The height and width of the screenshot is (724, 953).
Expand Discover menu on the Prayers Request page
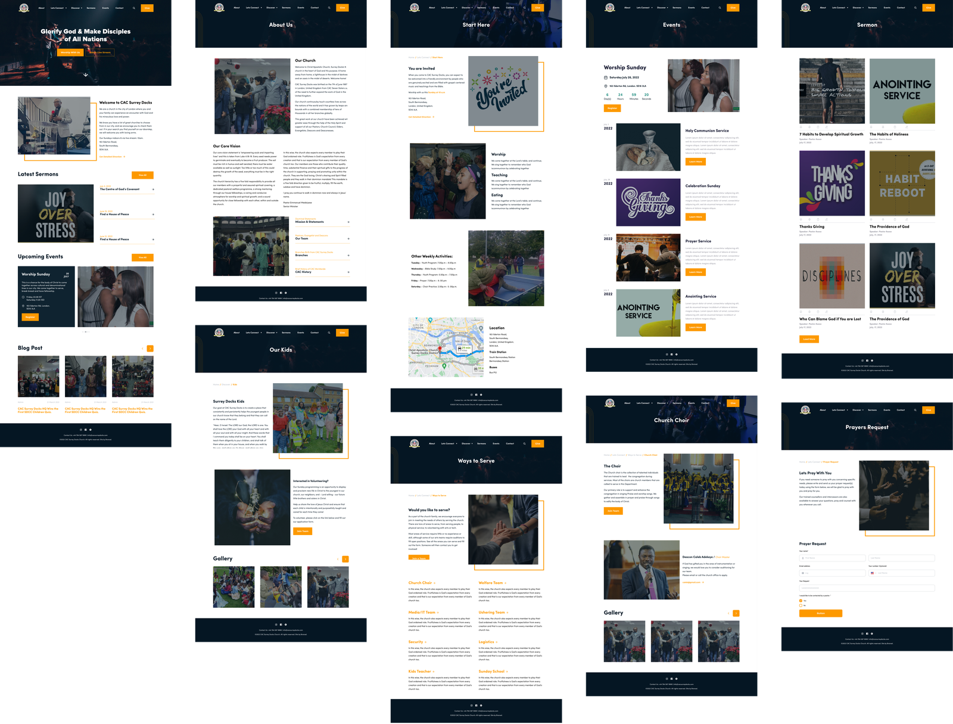(858, 410)
